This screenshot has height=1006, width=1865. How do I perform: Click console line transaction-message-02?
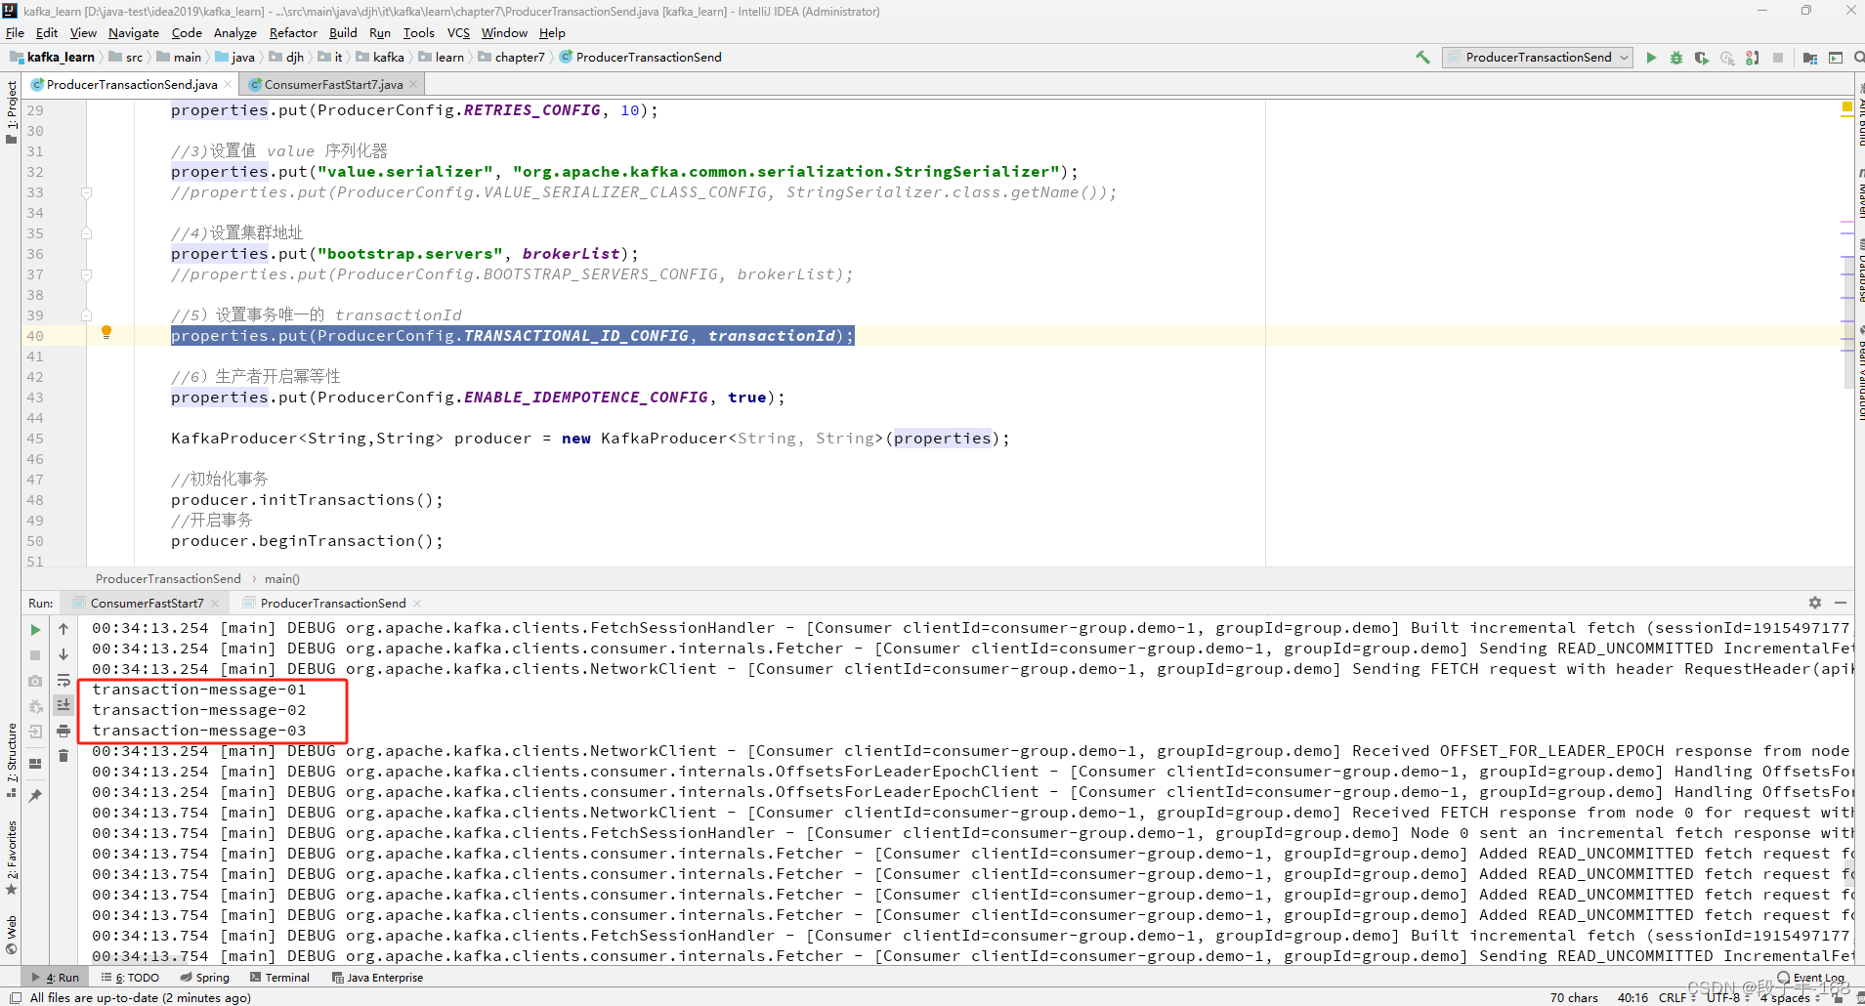tap(199, 710)
